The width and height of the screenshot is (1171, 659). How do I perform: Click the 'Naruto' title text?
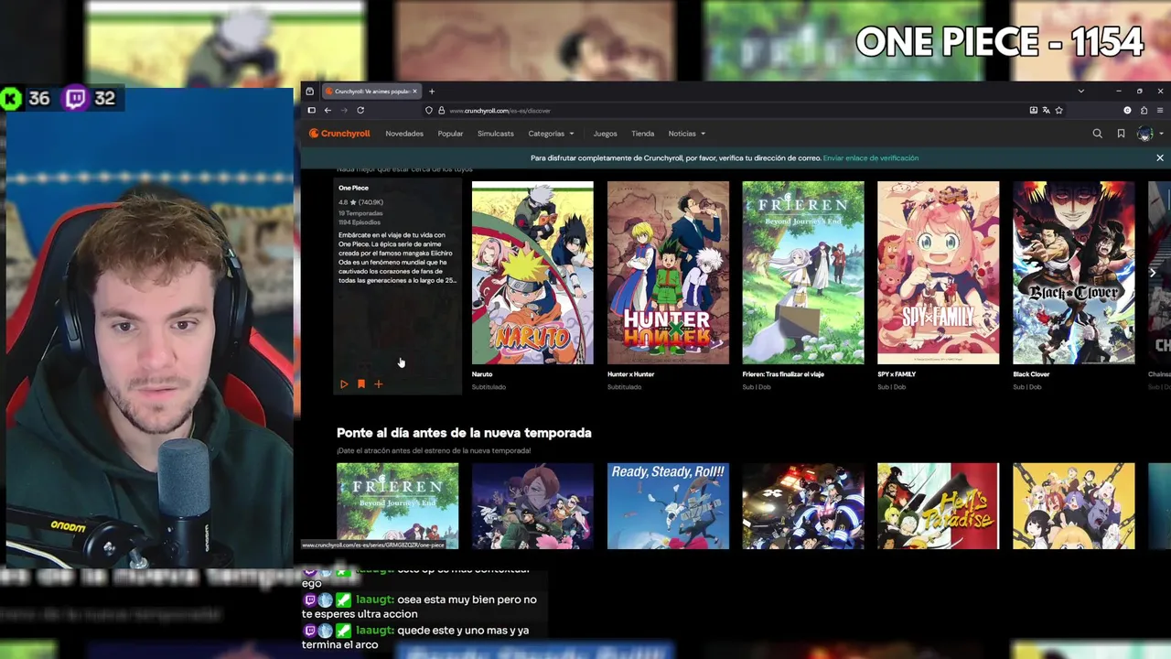482,374
